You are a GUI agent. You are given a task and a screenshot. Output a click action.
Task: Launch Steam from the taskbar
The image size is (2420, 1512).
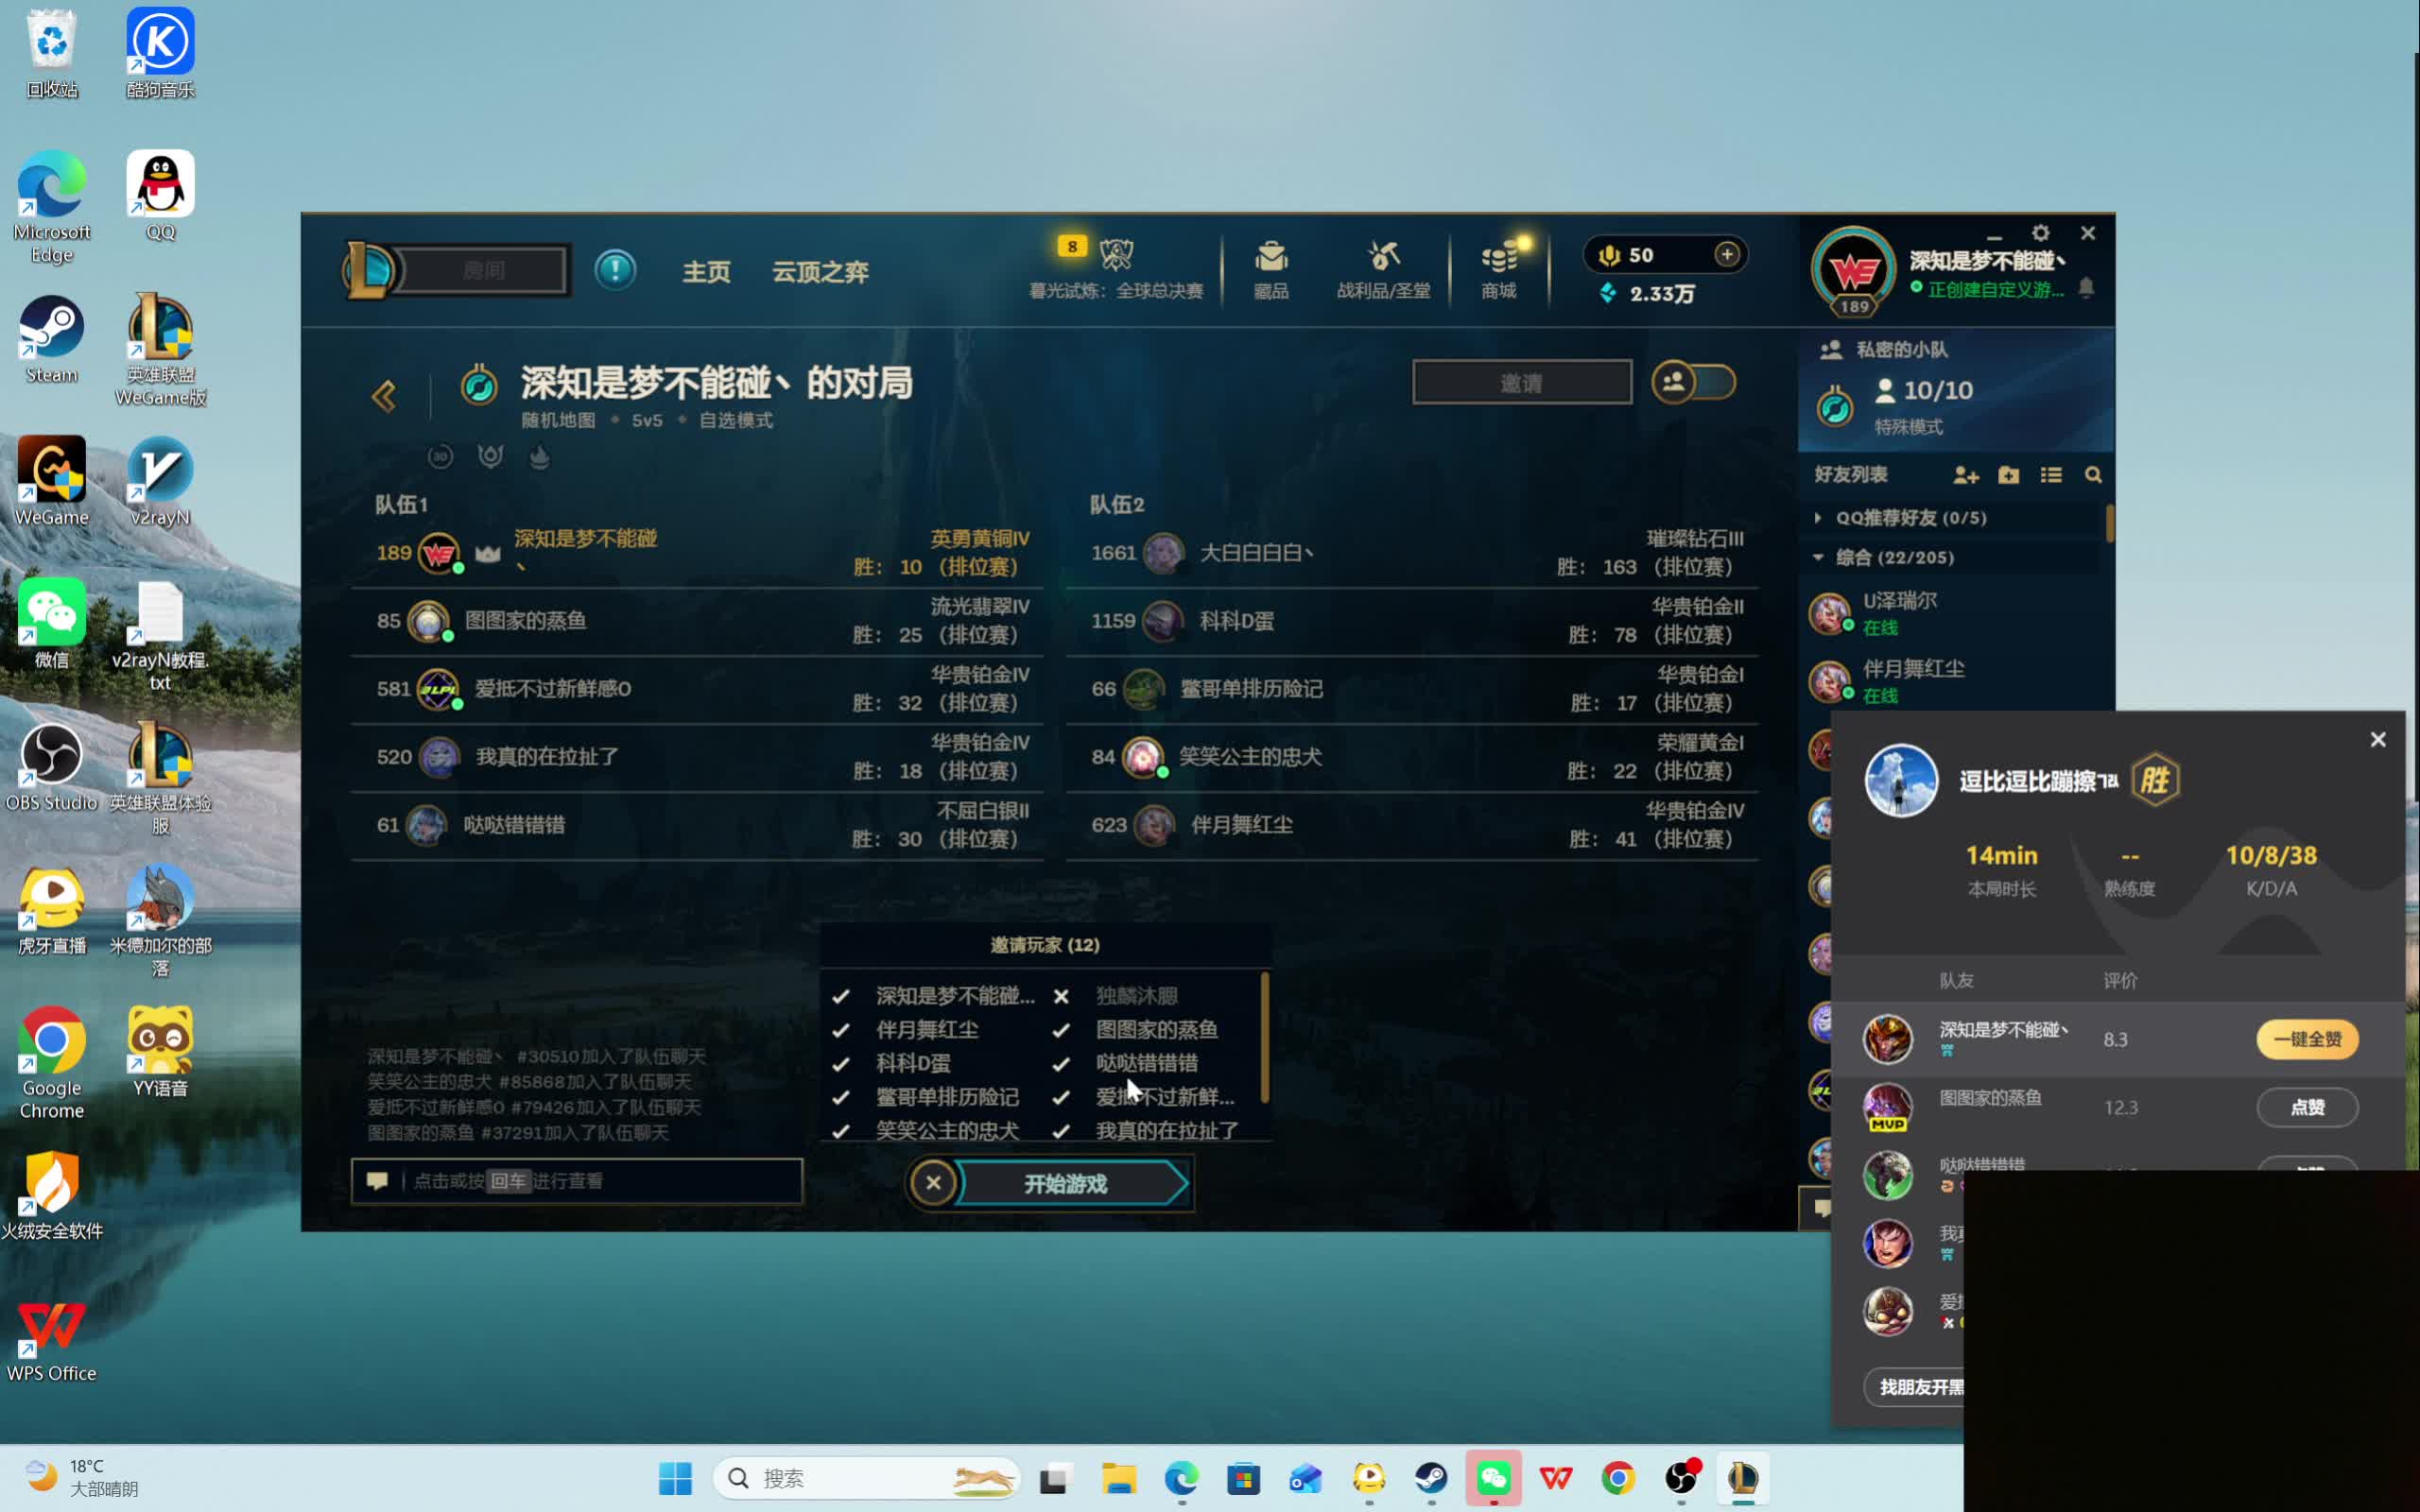[x=1432, y=1478]
